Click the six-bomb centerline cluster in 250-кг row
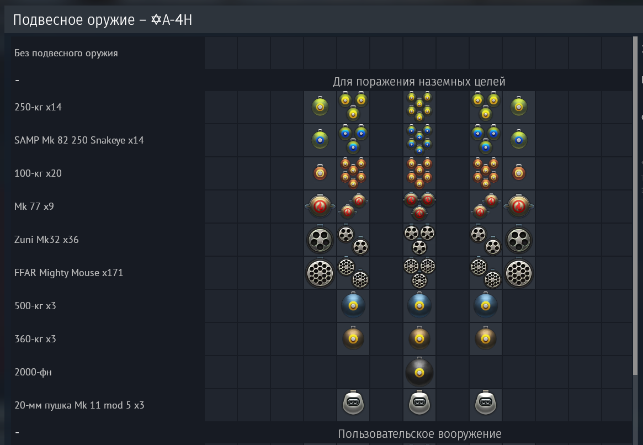This screenshot has width=643, height=445. (x=419, y=107)
